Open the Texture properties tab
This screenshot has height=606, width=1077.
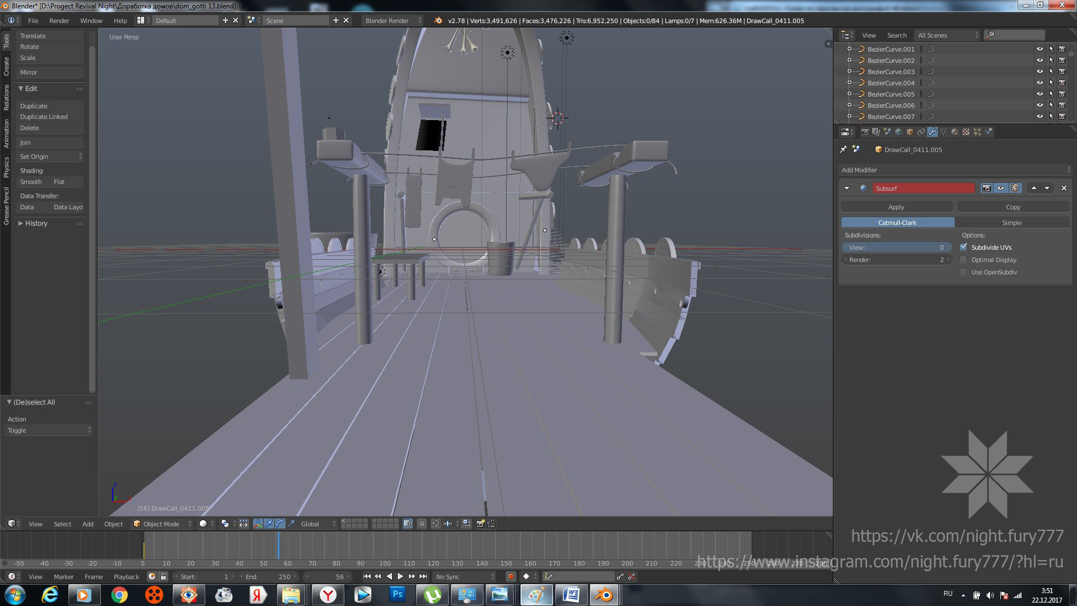pyautogui.click(x=966, y=132)
